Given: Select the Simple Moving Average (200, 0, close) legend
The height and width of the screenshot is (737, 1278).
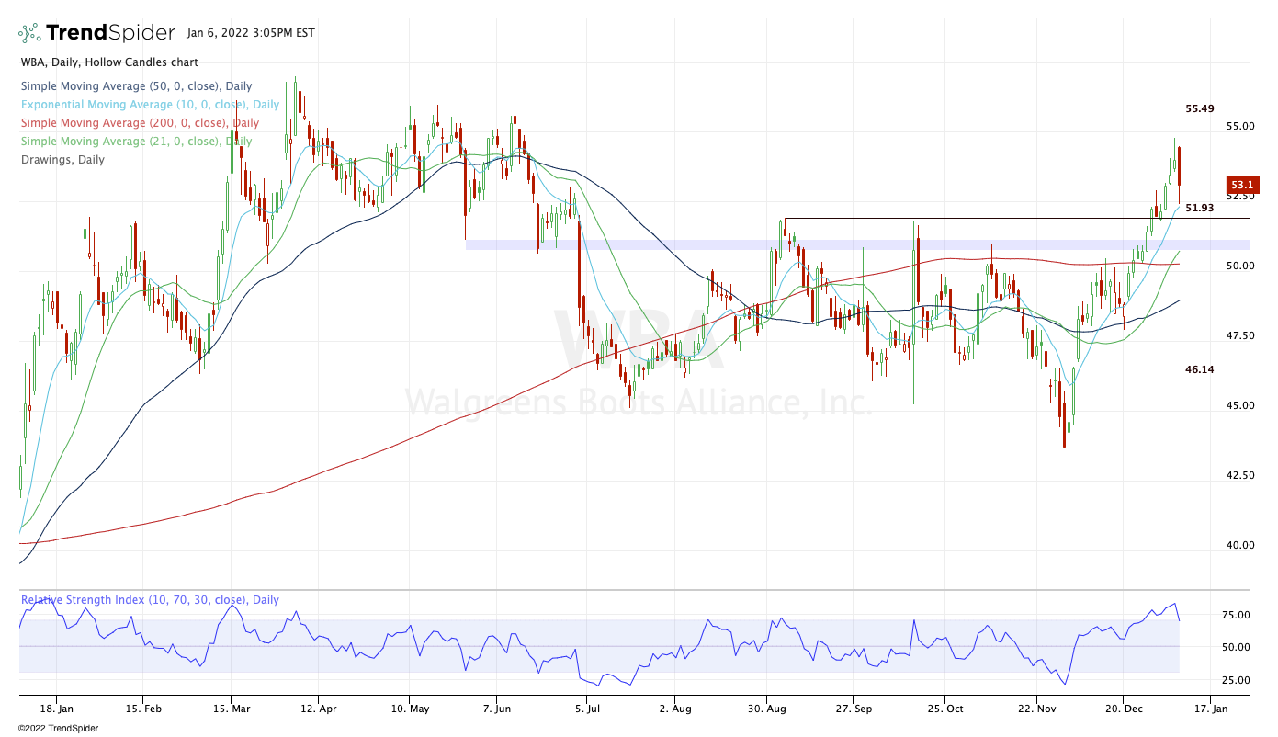Looking at the screenshot, I should click(140, 123).
